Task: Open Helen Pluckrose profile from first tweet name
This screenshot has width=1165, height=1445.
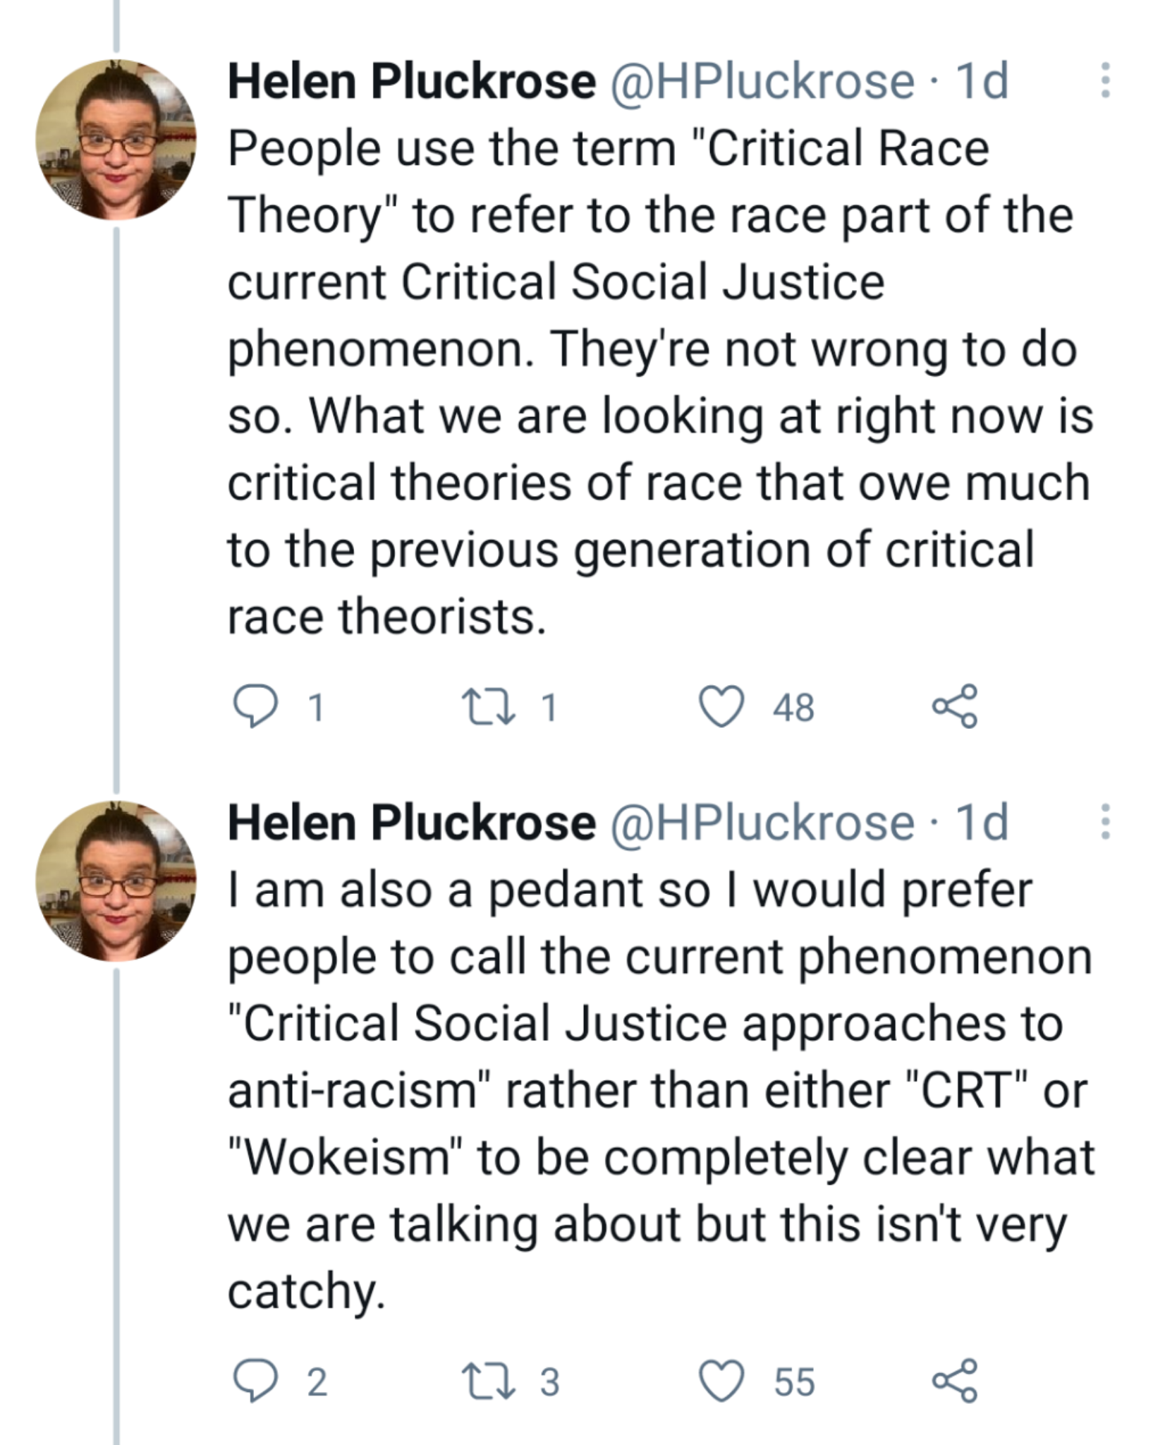Action: tap(412, 82)
